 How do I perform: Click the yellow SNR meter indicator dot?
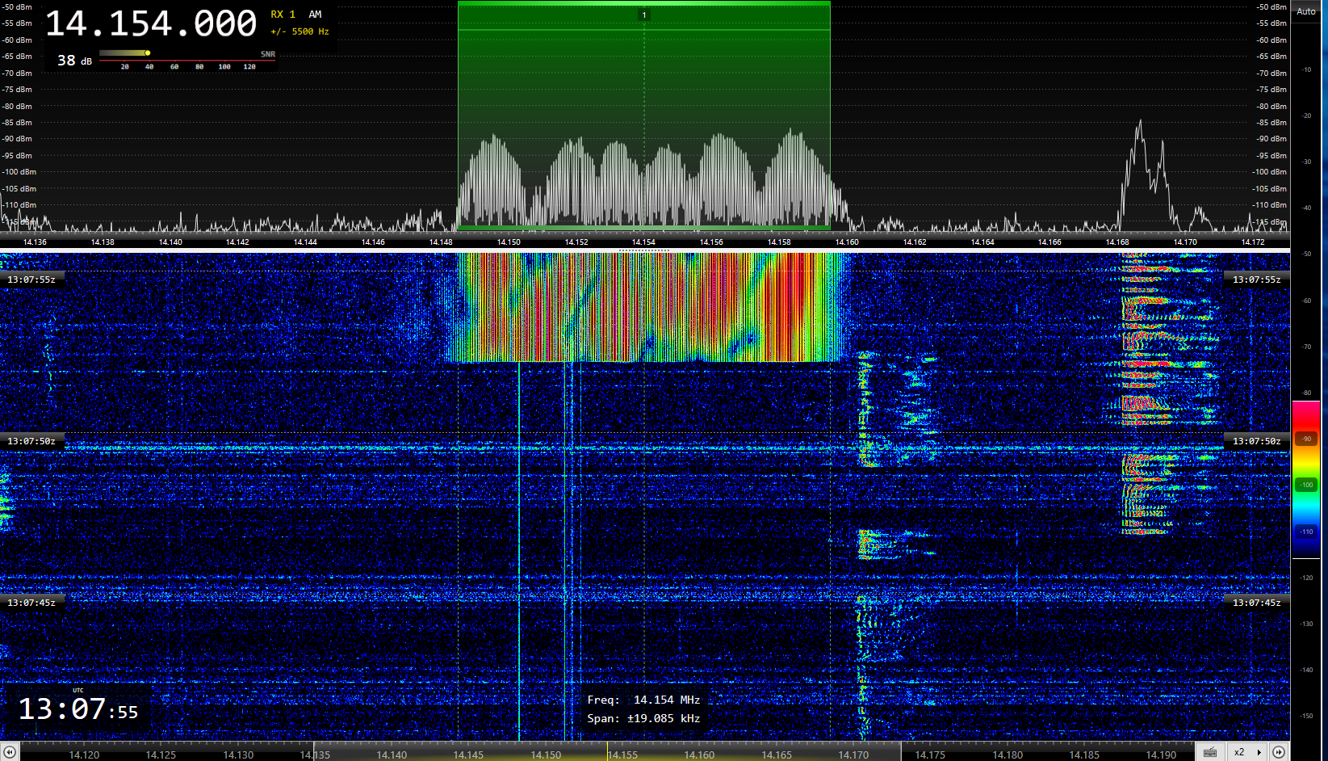click(148, 53)
